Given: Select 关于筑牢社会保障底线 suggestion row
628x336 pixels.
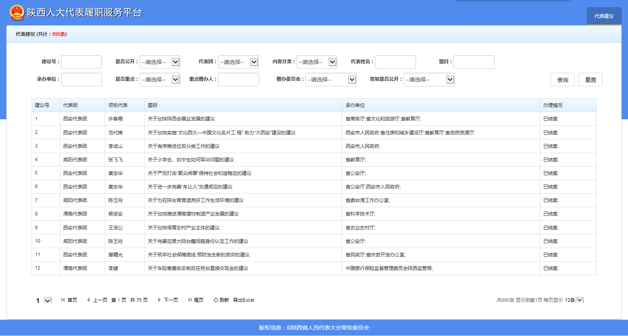Looking at the screenshot, I should point(314,255).
